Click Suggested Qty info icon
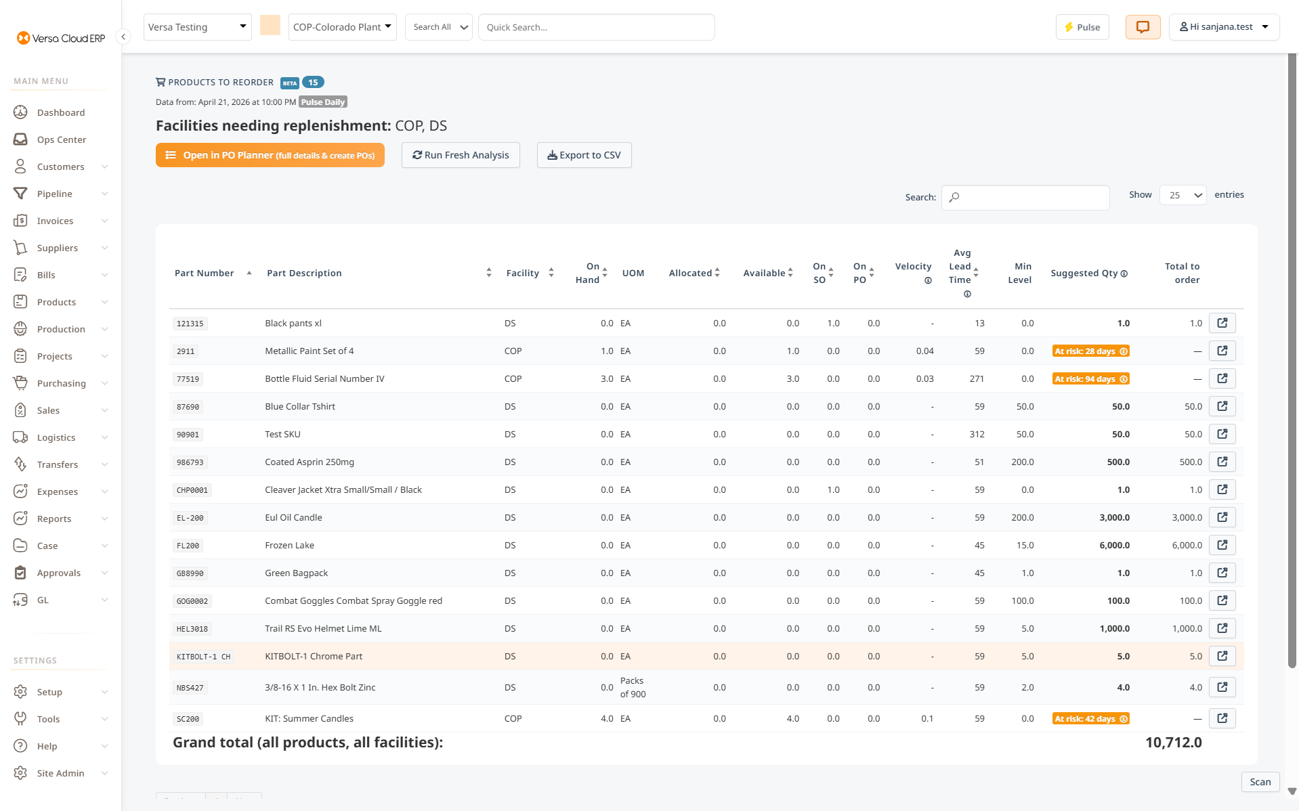The image size is (1299, 811). coord(1124,273)
